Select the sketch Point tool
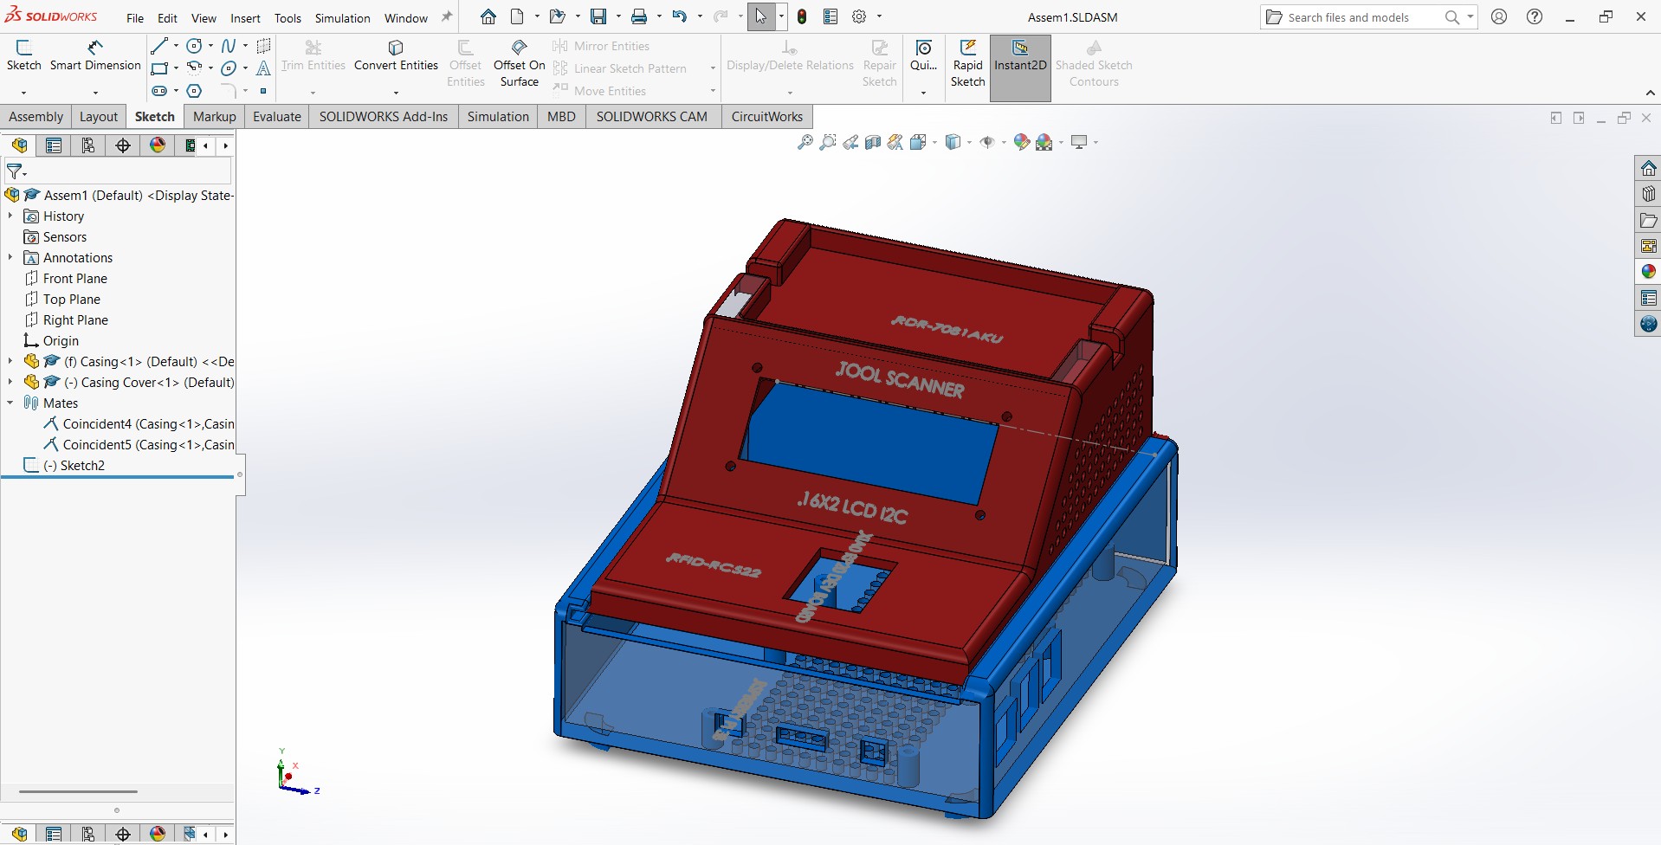1661x845 pixels. [x=264, y=91]
